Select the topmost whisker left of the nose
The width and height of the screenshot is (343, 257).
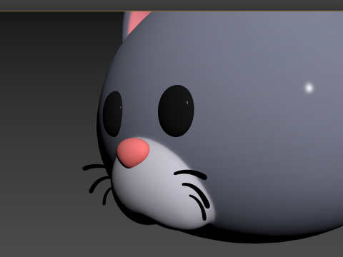point(94,167)
